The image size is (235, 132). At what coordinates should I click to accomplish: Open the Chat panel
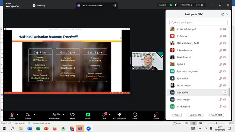(104, 115)
